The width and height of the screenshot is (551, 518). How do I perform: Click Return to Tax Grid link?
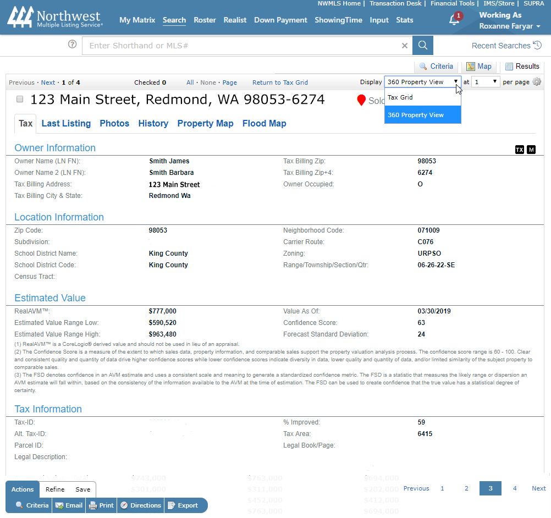pos(280,82)
